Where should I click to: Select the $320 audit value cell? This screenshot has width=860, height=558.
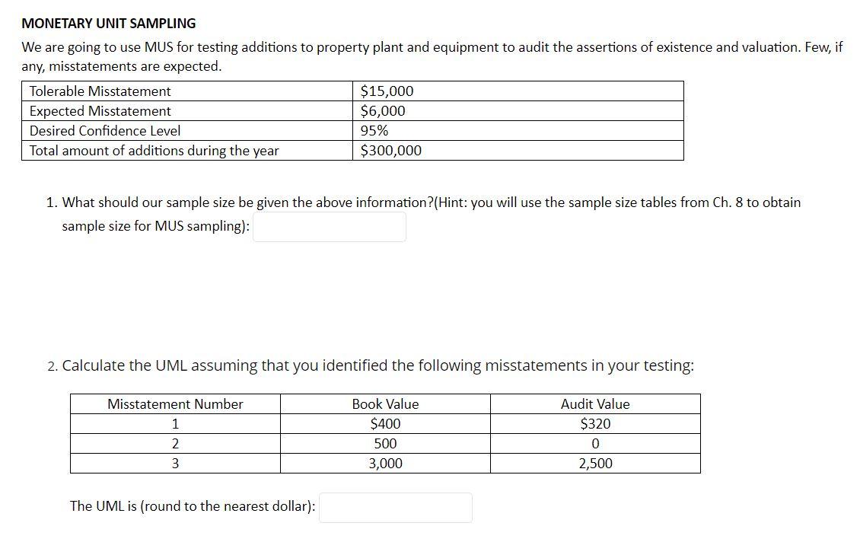click(x=596, y=423)
